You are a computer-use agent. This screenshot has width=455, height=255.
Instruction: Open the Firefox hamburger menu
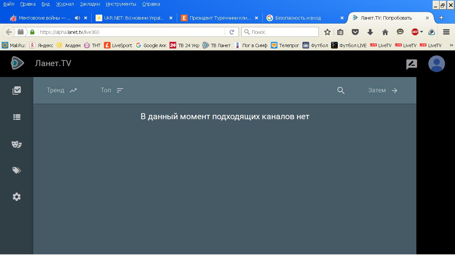446,32
